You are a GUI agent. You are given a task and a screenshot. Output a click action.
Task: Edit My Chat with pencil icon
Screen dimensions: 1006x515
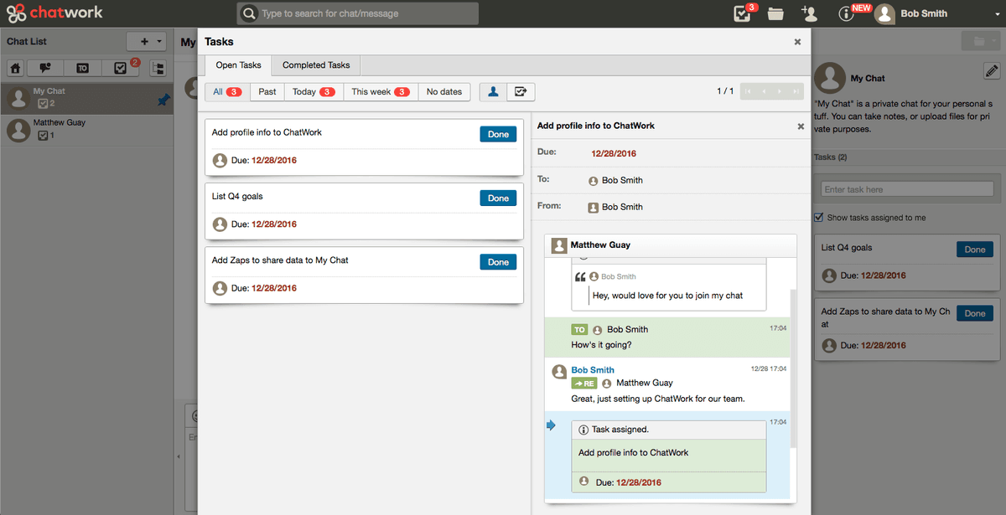click(991, 71)
